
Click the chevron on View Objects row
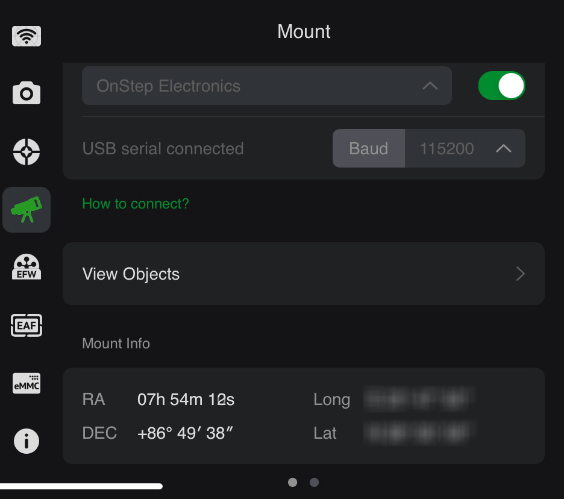pyautogui.click(x=521, y=274)
